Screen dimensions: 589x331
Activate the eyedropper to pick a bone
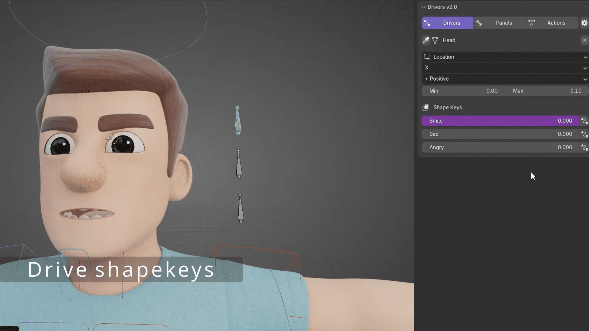tap(426, 40)
